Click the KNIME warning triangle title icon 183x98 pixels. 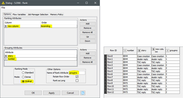click(3, 3)
